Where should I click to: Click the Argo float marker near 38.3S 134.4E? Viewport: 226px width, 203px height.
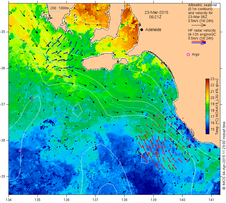pos(20,151)
